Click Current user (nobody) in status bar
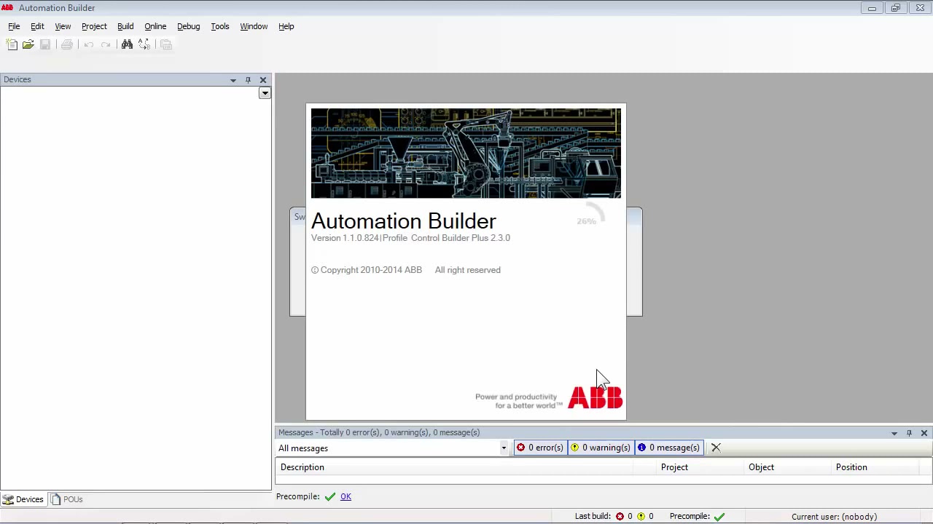Viewport: 933px width, 524px height. 834,517
